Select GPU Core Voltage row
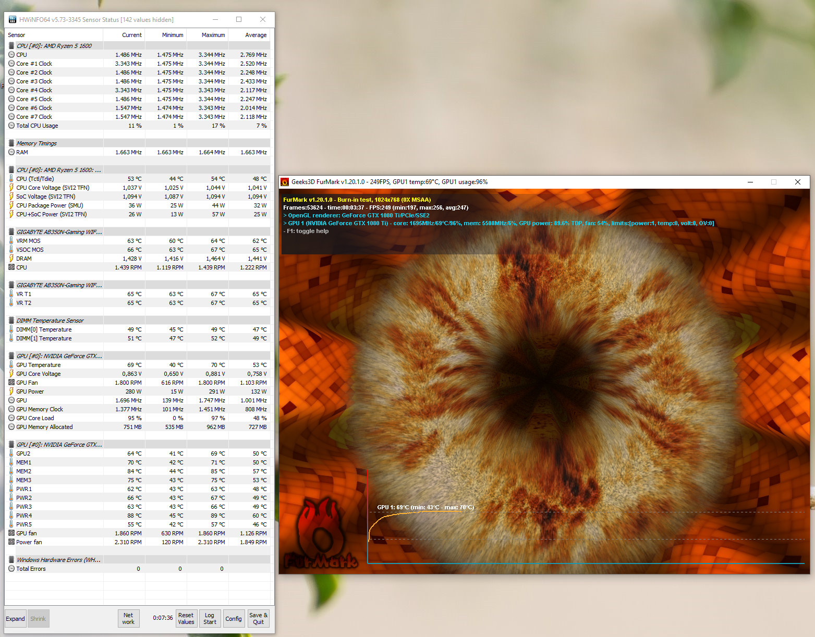Viewport: 815px width, 637px height. pos(138,374)
